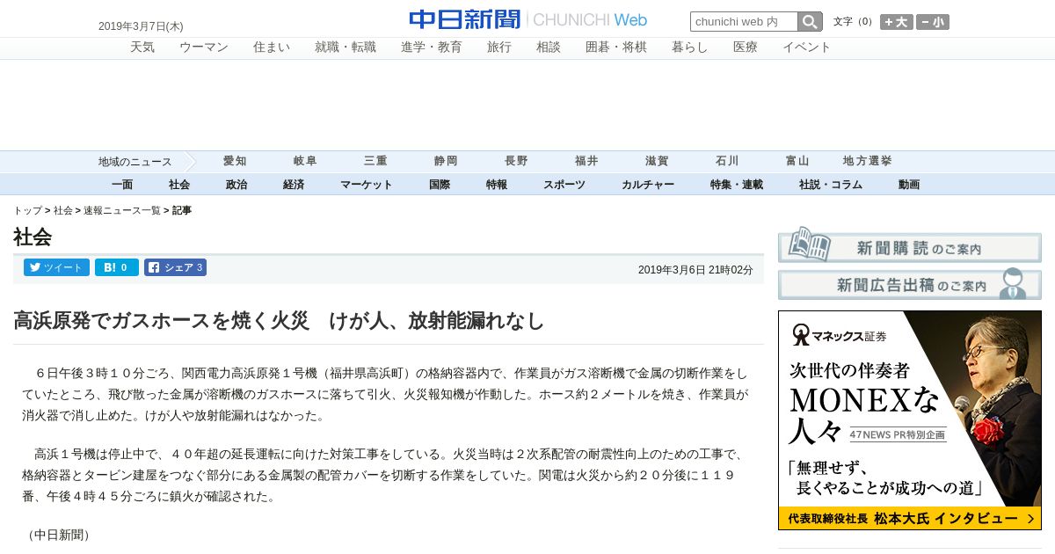The image size is (1055, 554).
Task: Select the 地方選挙 tab
Action: point(868,161)
